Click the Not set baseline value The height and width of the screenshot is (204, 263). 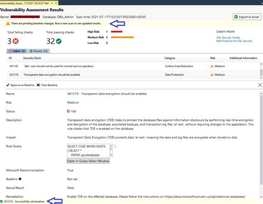click(72, 179)
